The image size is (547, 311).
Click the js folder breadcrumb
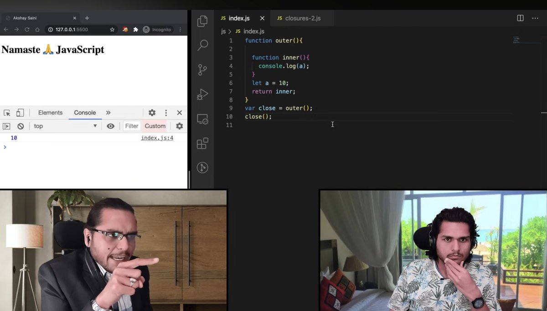point(223,31)
